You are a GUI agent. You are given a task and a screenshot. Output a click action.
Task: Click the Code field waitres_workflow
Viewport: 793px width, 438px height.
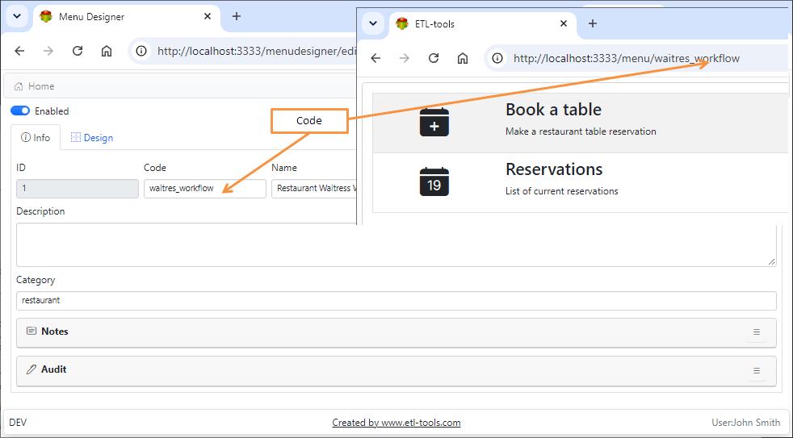[x=205, y=189]
